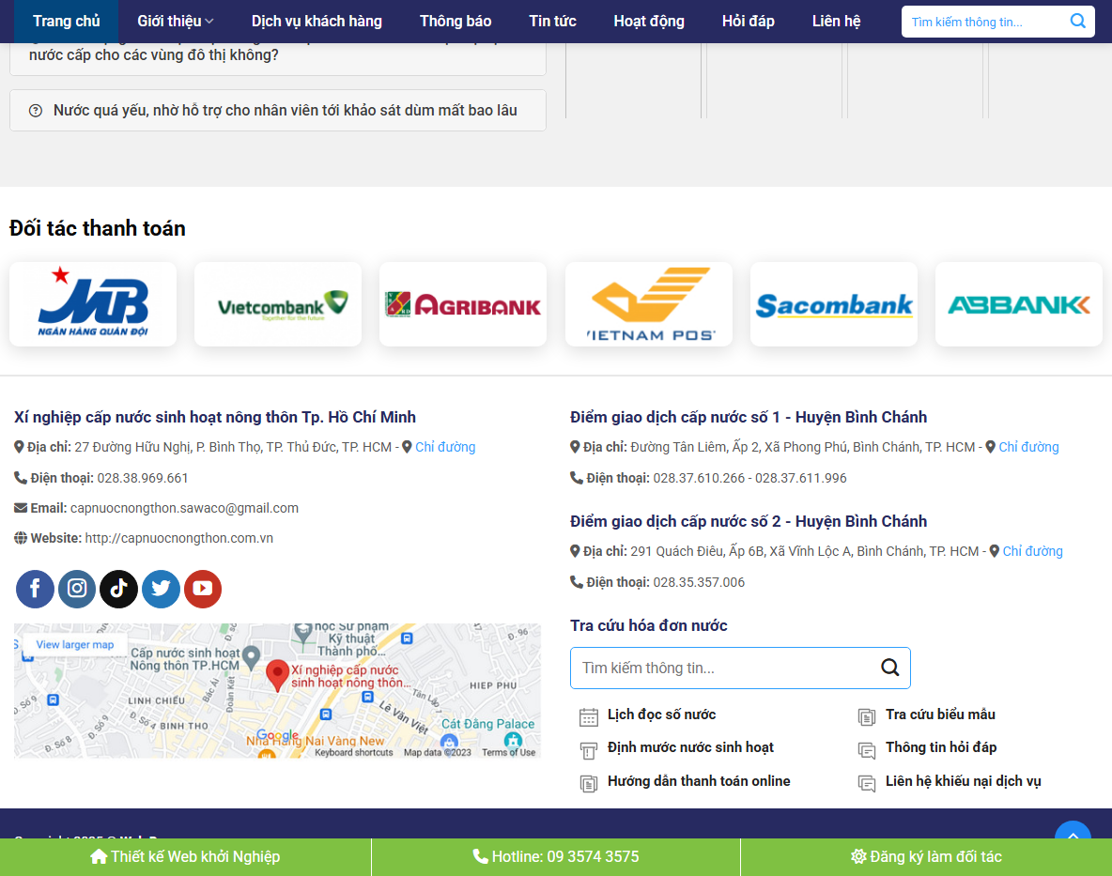Click the scroll-to-top arrow icon

tap(1073, 836)
